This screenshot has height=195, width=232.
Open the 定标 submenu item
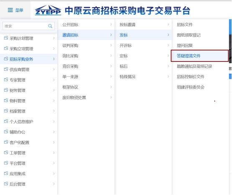point(124,56)
